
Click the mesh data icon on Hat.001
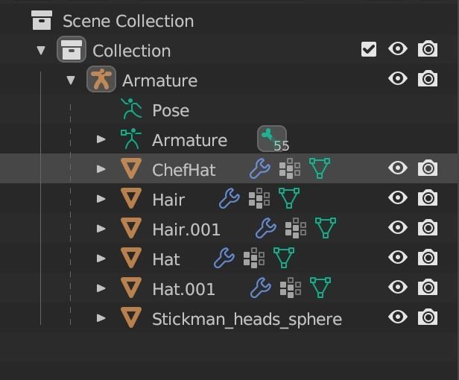[320, 288]
